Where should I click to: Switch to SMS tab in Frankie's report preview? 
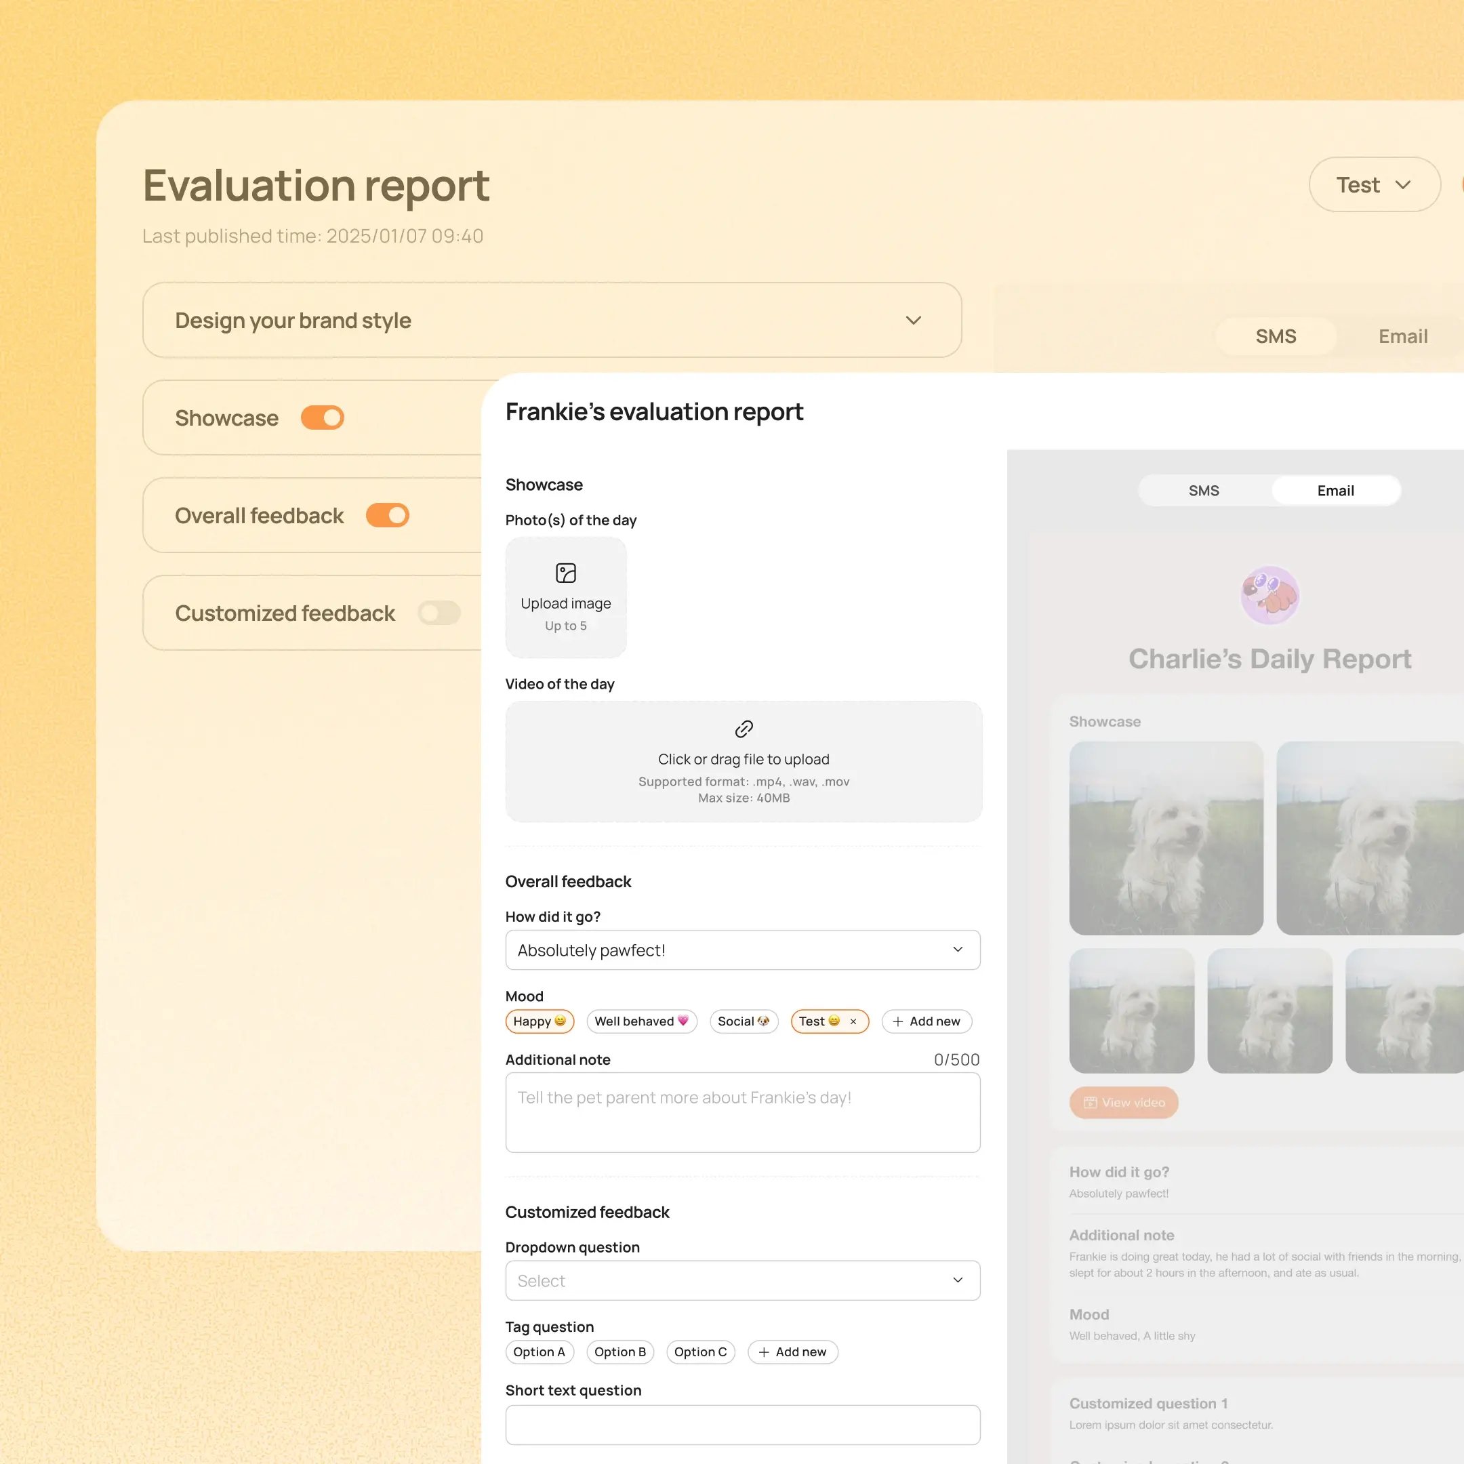(x=1204, y=490)
